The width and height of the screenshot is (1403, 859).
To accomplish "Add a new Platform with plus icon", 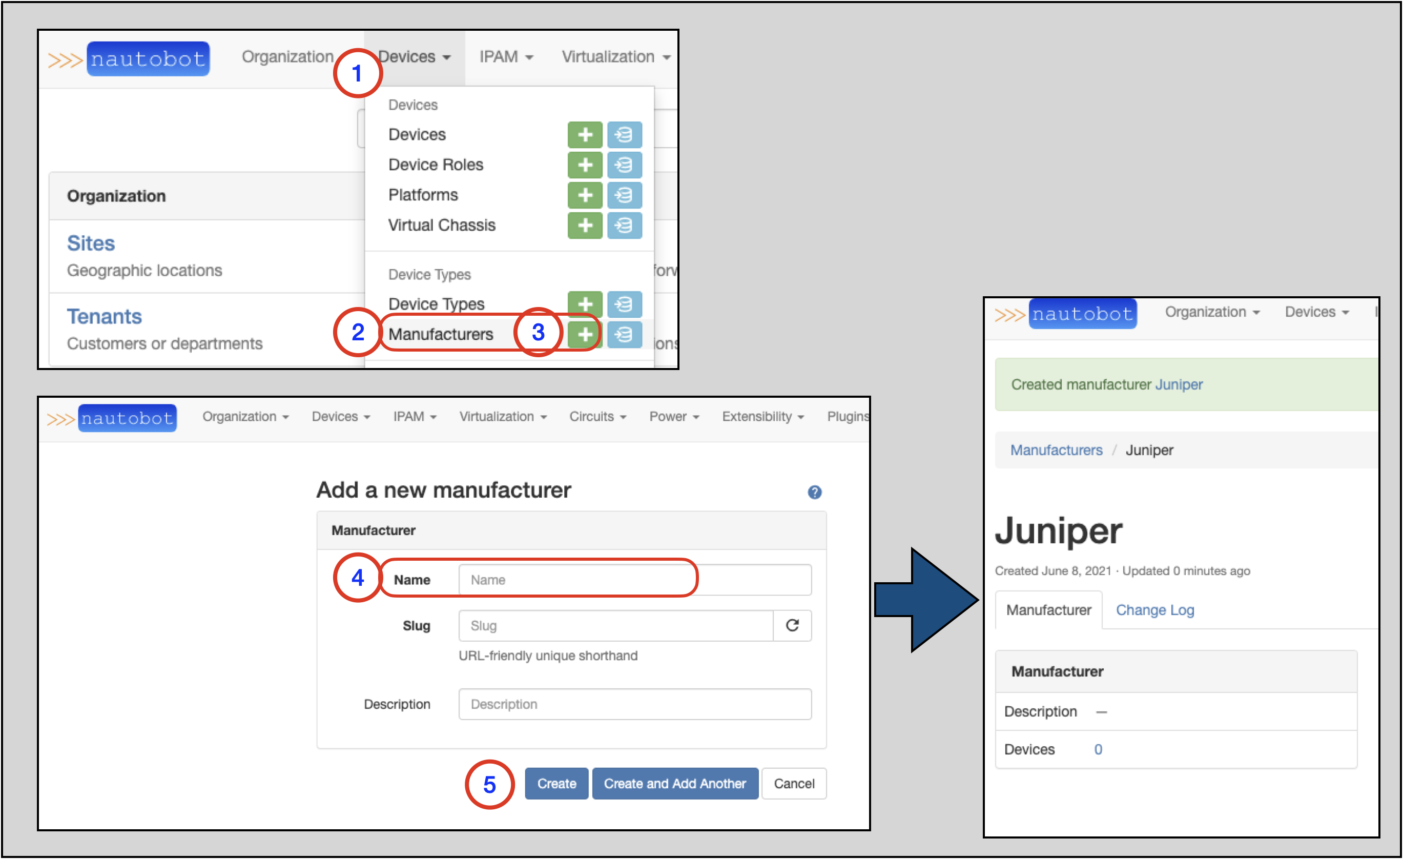I will click(585, 195).
